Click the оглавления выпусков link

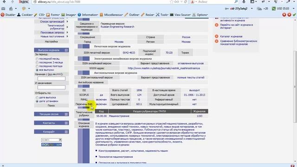[191, 63]
